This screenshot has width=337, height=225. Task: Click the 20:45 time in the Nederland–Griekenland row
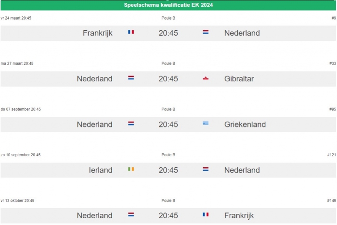(x=168, y=125)
